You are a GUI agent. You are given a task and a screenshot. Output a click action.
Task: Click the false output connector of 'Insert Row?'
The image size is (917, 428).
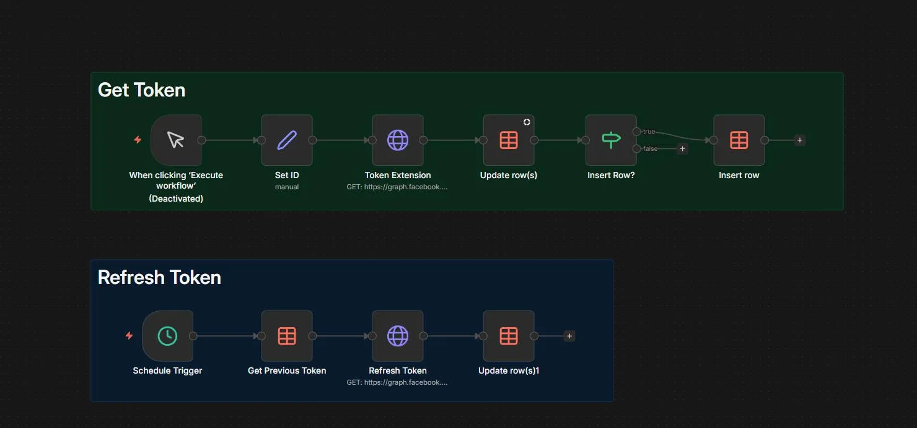(x=636, y=149)
